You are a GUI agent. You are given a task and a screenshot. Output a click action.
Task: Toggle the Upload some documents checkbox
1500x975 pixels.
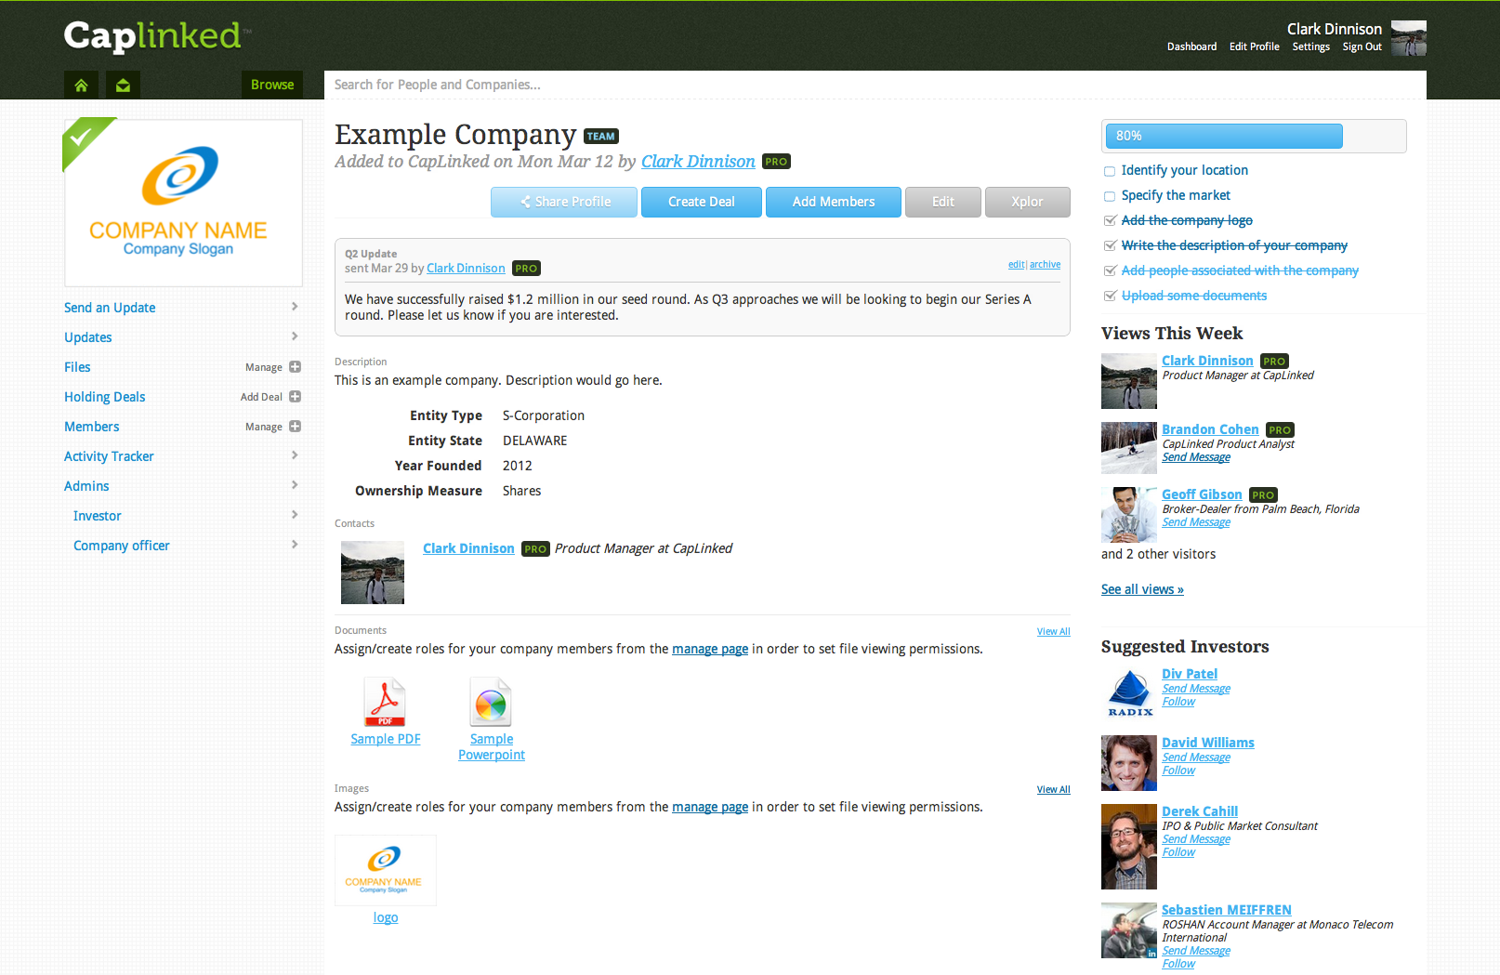tap(1109, 296)
